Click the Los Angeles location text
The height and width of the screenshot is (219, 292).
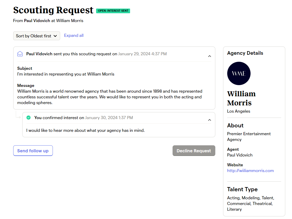(x=239, y=111)
